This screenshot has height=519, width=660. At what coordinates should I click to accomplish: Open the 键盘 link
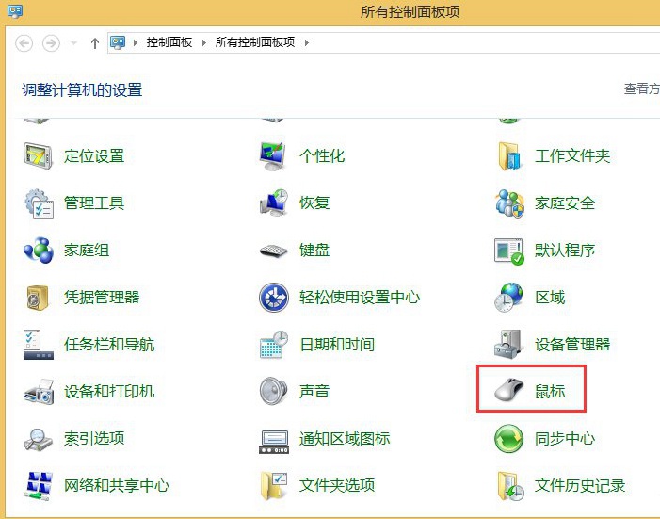pos(314,251)
